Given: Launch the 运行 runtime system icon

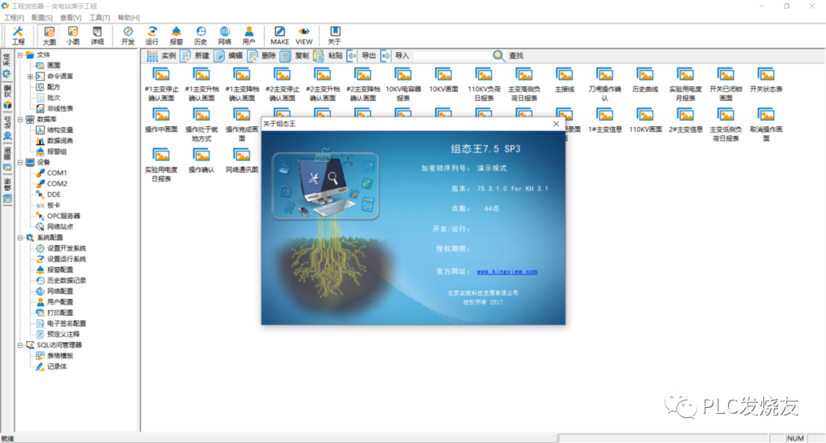Looking at the screenshot, I should point(151,34).
